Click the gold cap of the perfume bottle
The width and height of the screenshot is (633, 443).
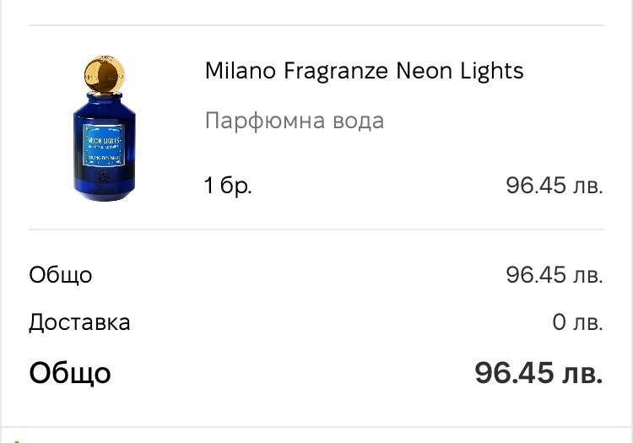tap(105, 73)
